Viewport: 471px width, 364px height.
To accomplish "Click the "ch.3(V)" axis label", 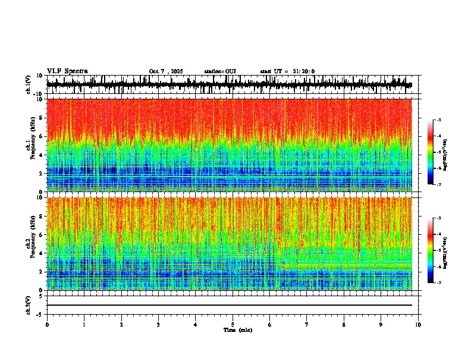I will [x=29, y=305].
